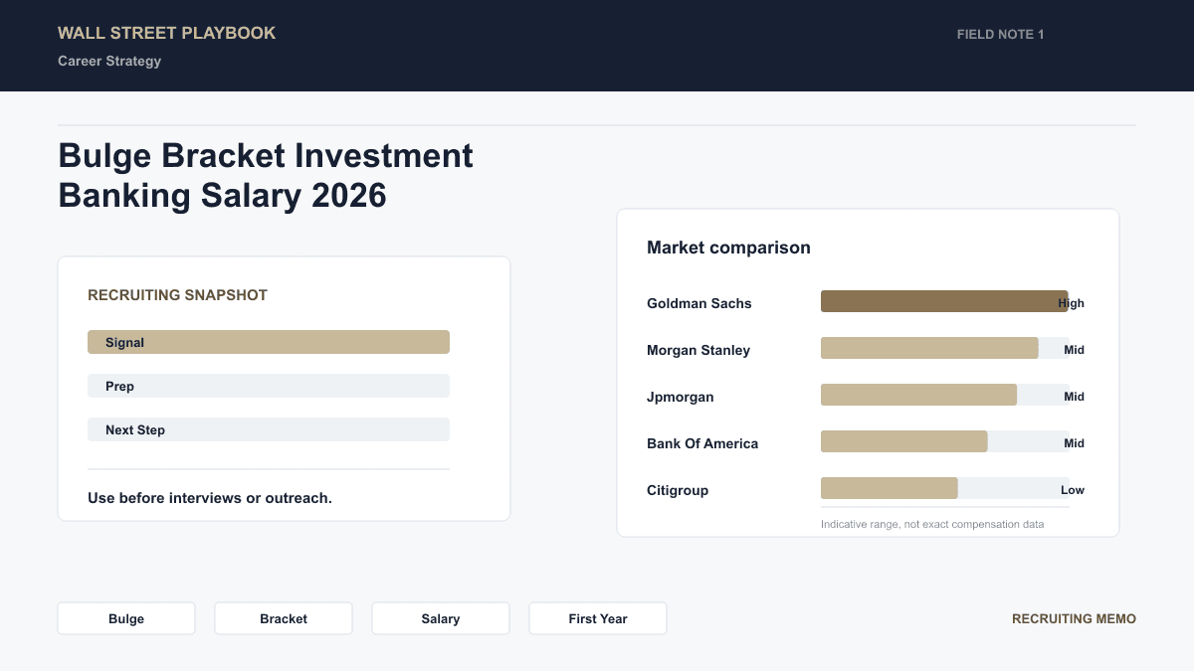Click the RECRUITING MEMO footer label
The width and height of the screenshot is (1194, 671).
[1074, 618]
